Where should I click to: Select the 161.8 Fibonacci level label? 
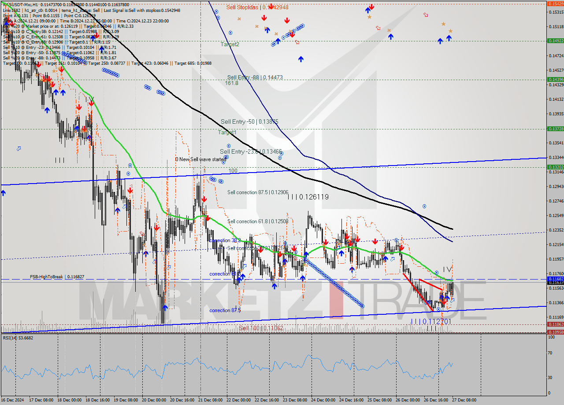coord(231,83)
